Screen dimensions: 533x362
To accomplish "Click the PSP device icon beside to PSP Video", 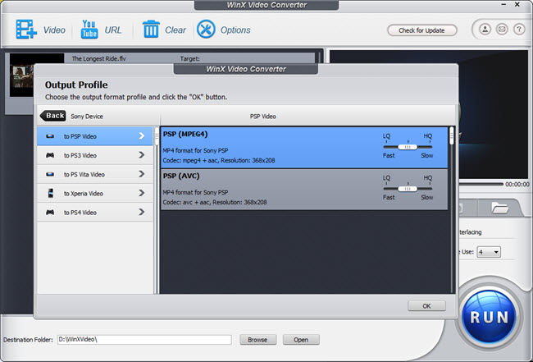I will click(50, 136).
